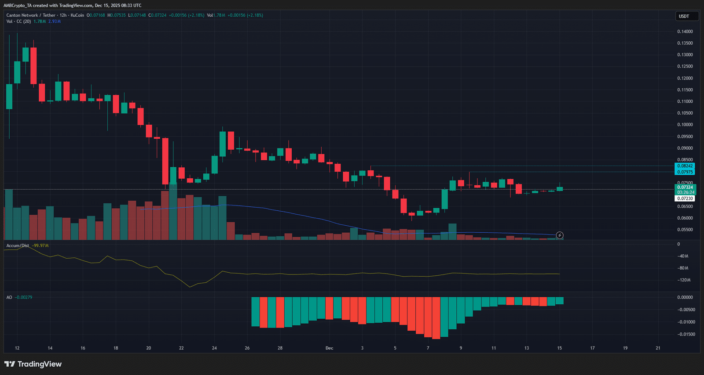Click the 0.08500 price axis level
The image size is (704, 375).
click(685, 160)
